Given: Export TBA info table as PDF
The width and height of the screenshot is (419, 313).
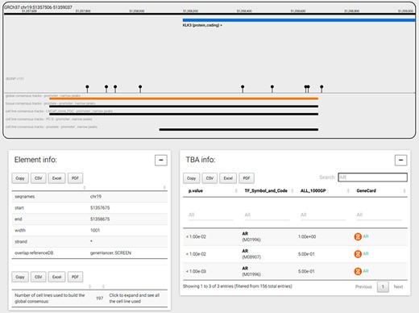Looking at the screenshot, I should click(x=247, y=178).
